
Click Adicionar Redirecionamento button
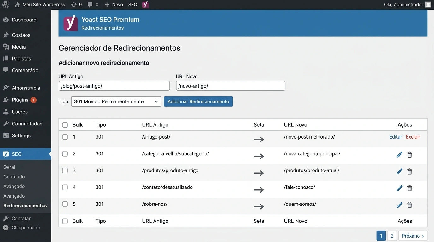pyautogui.click(x=198, y=101)
